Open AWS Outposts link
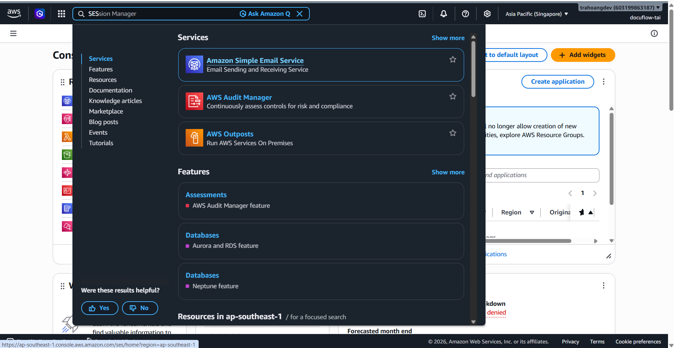The image size is (674, 348). click(x=230, y=134)
